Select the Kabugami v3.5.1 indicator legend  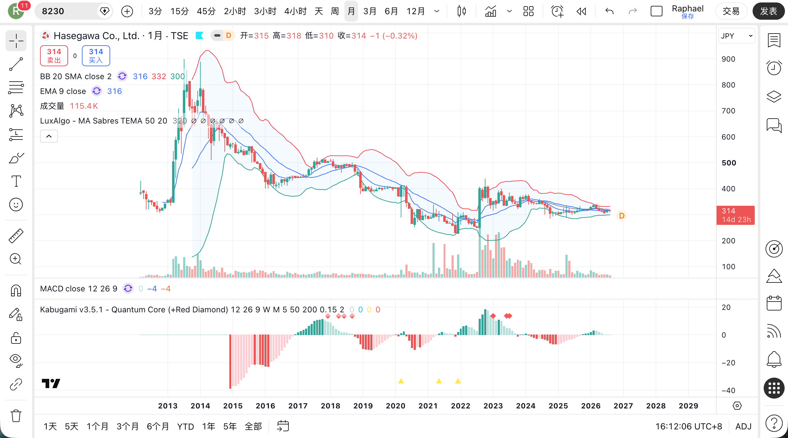(x=192, y=310)
